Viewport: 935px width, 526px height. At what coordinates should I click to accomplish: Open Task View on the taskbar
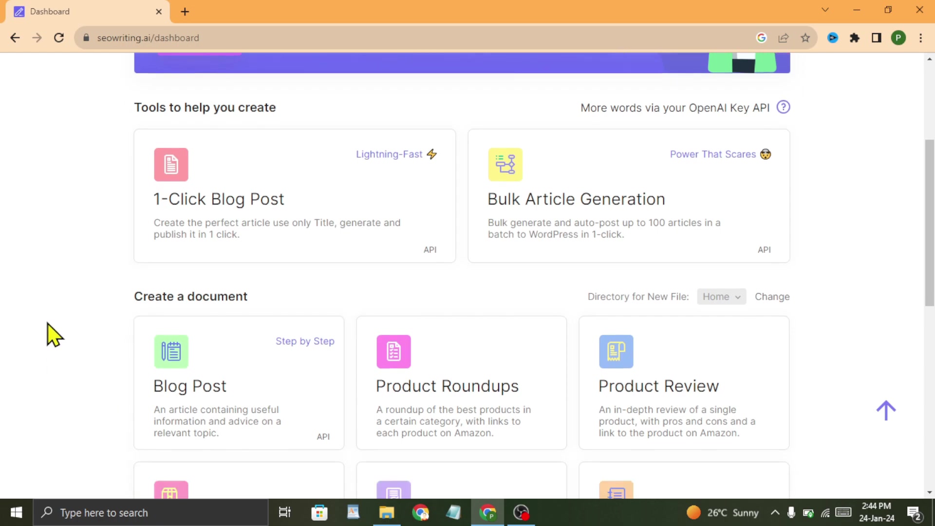tap(284, 512)
